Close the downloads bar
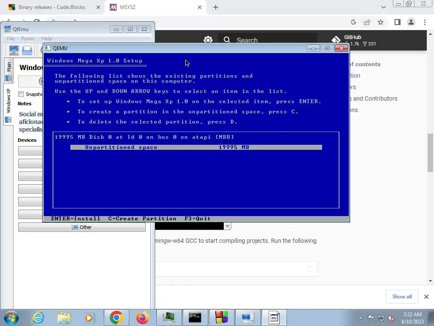The height and width of the screenshot is (326, 434). 426,297
